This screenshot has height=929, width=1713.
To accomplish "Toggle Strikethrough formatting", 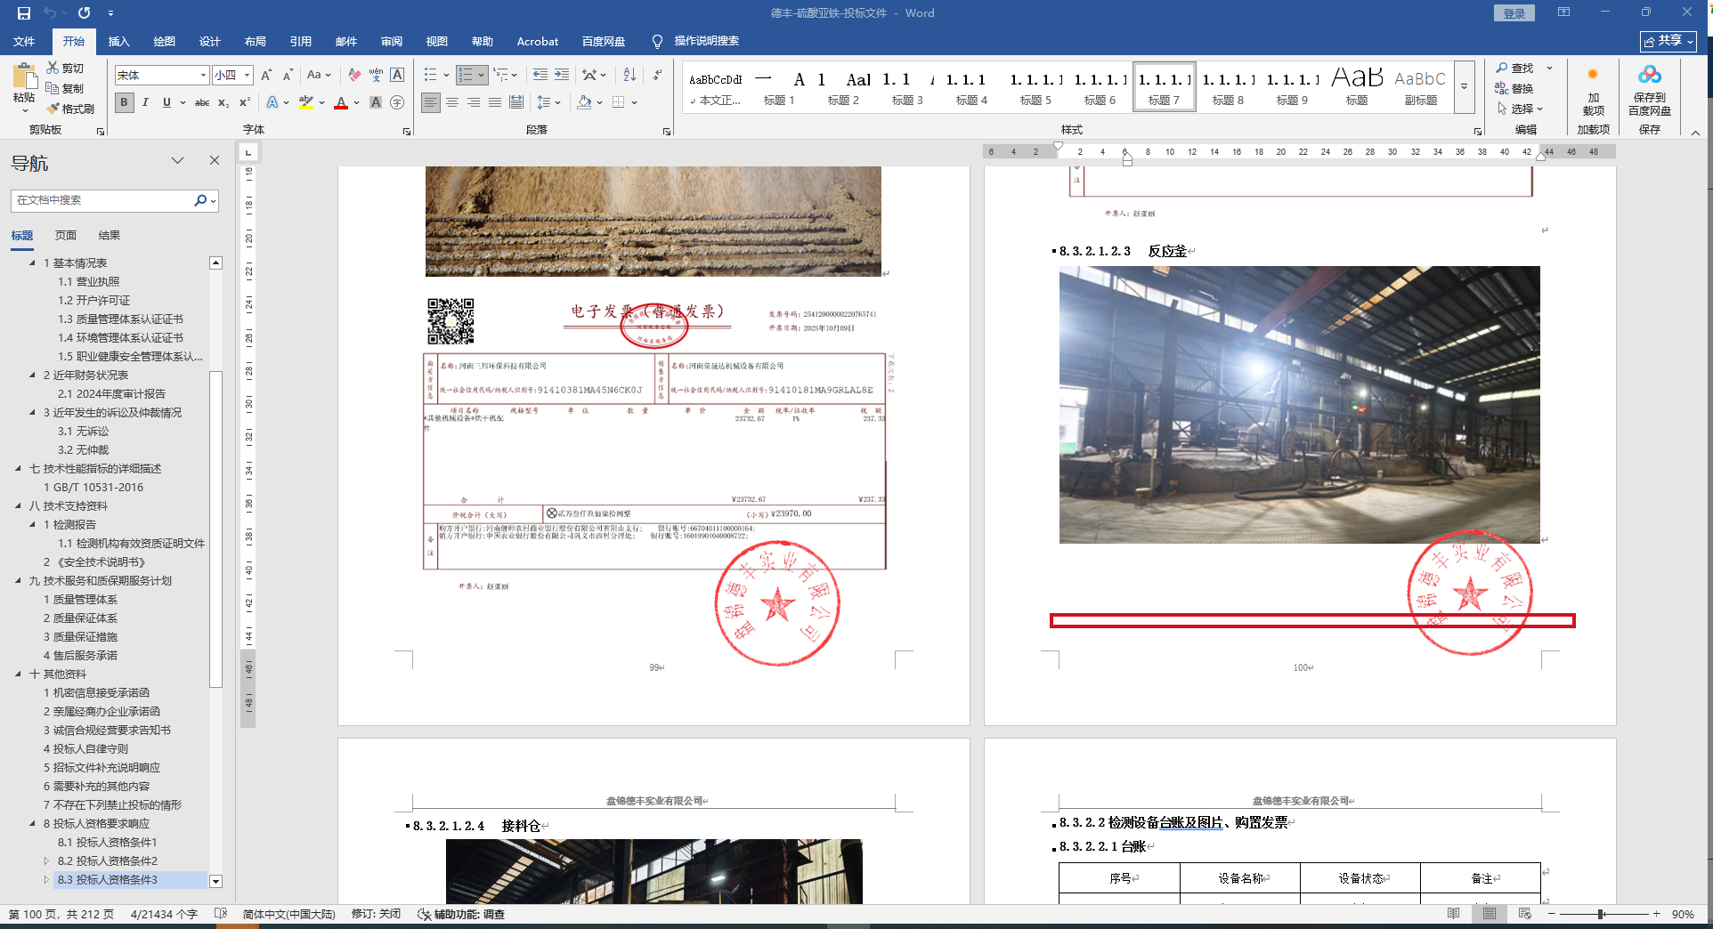I will coord(202,102).
